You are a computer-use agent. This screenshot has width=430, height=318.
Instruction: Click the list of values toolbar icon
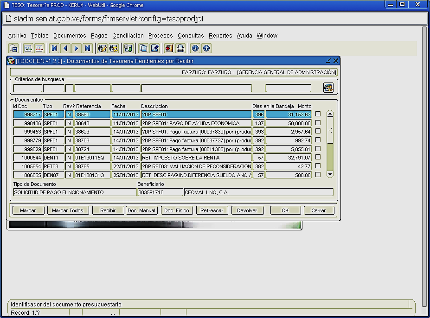[128, 49]
